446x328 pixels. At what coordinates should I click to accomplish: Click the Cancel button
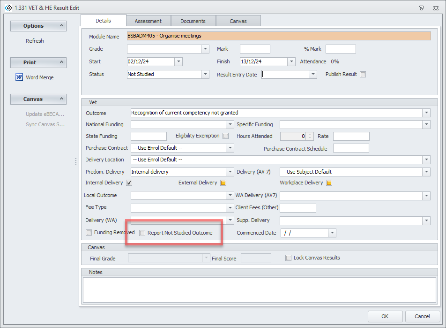(x=424, y=316)
